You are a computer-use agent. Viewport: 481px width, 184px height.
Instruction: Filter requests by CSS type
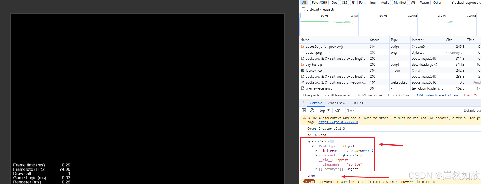point(344,3)
